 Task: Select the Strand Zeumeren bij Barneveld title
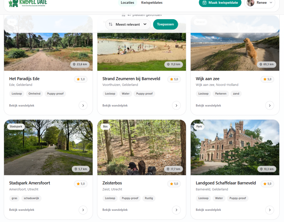pyautogui.click(x=131, y=79)
